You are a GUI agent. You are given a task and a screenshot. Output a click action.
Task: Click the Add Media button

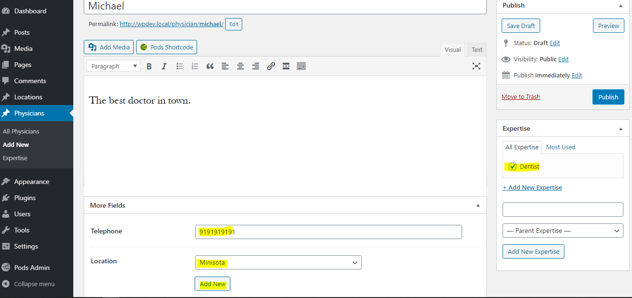pyautogui.click(x=109, y=47)
